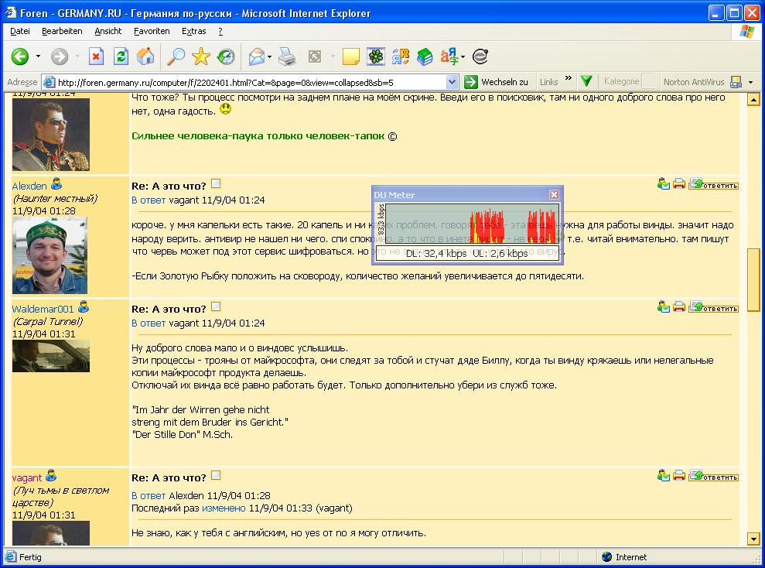This screenshot has height=568, width=765.
Task: Click Alexden's avatar with green hat
Action: (x=50, y=255)
